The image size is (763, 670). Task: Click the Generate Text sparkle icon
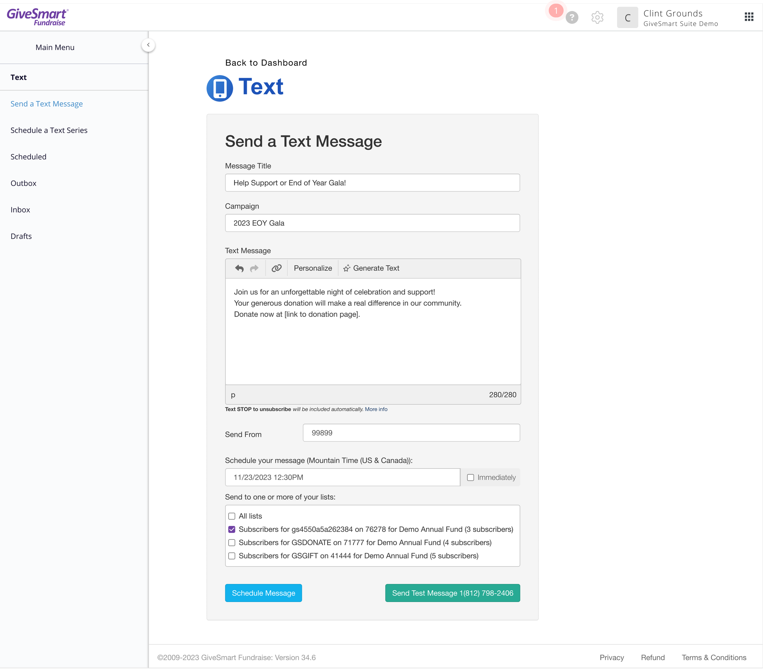click(347, 268)
